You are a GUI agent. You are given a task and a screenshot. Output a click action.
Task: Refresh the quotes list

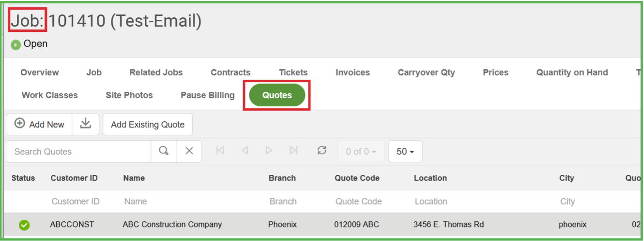(322, 151)
